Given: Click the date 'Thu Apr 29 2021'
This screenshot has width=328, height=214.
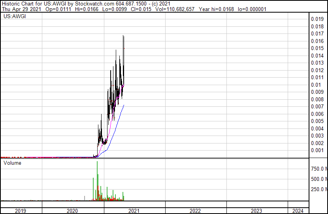Looking at the screenshot, I should [22, 9].
